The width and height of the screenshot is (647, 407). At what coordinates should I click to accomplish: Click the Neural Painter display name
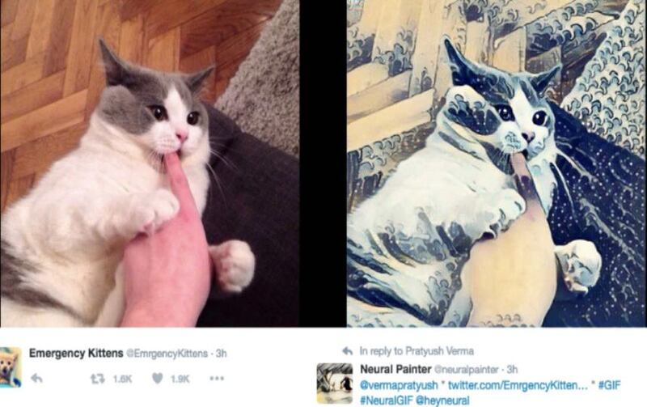coord(395,369)
